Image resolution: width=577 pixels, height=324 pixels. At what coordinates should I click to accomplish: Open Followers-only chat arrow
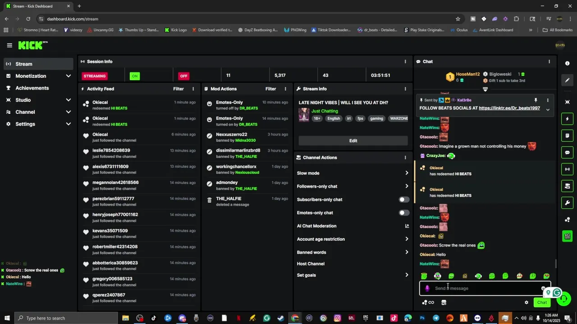pos(407,186)
